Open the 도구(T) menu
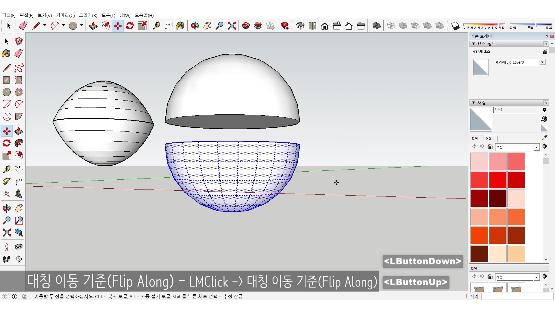The width and height of the screenshot is (555, 312). pos(108,15)
